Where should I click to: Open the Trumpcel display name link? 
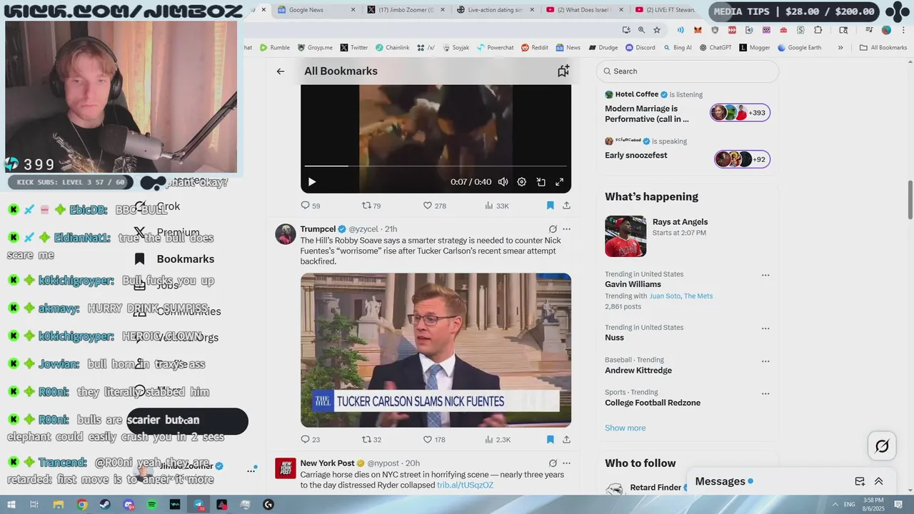[x=318, y=229]
